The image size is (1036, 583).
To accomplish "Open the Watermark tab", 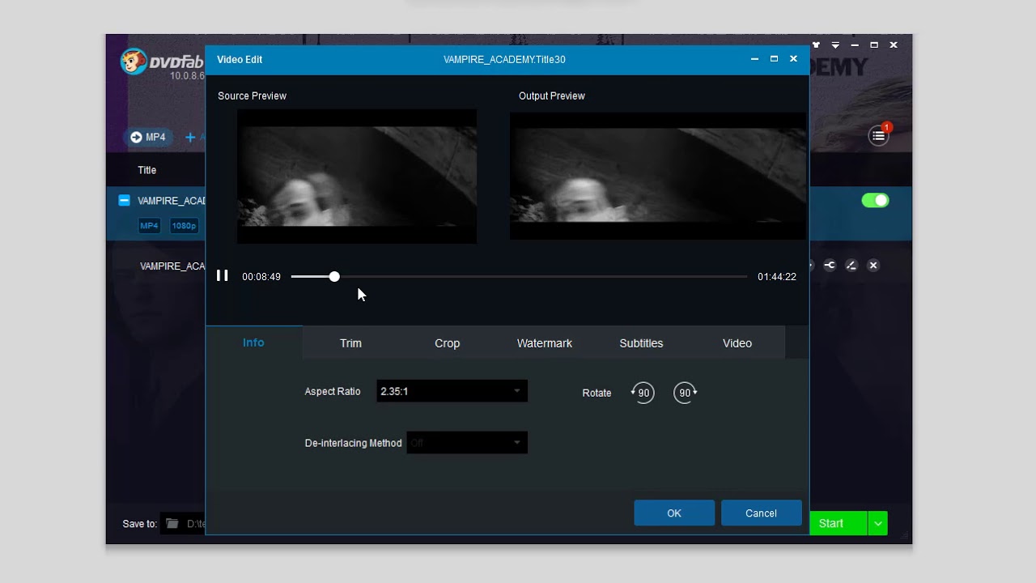I will pos(544,343).
